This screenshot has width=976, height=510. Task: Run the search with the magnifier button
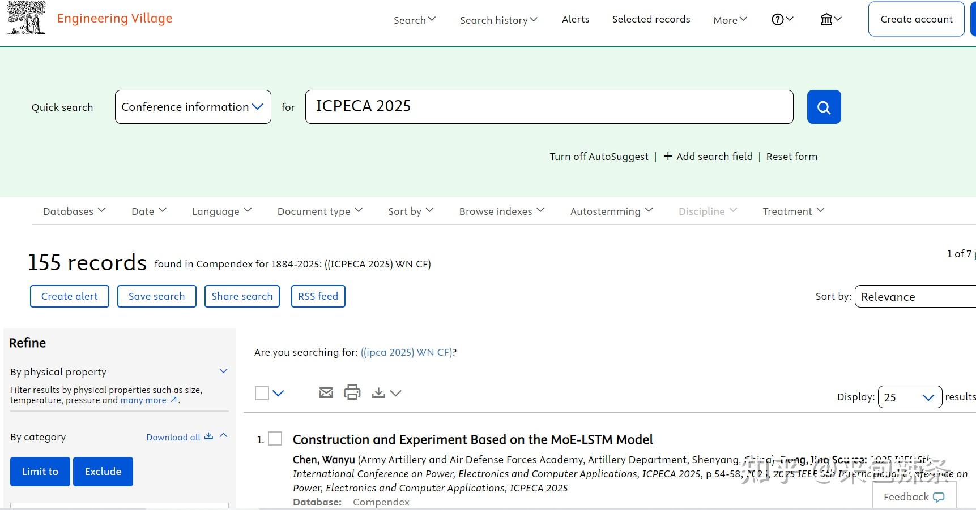[x=824, y=107]
